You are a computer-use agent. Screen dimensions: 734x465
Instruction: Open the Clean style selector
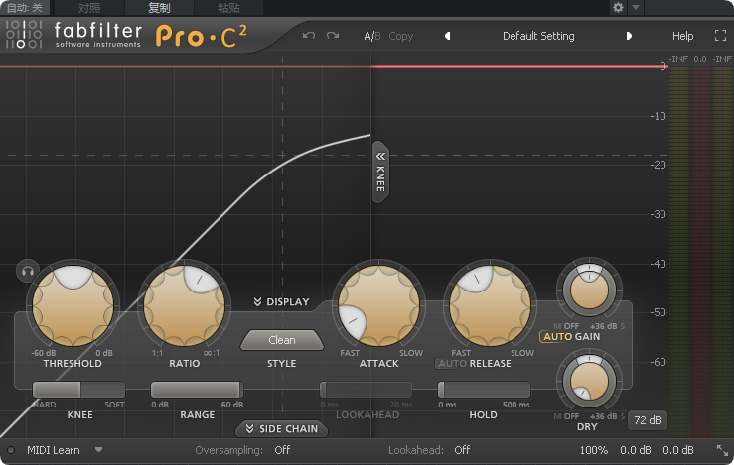(x=282, y=340)
